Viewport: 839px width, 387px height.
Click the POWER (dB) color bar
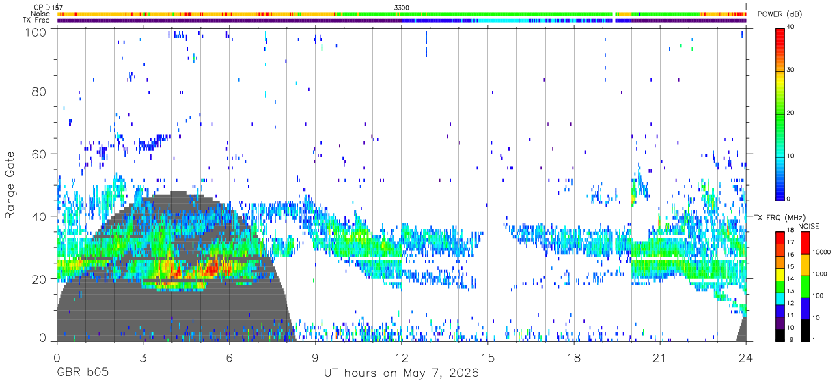point(780,113)
